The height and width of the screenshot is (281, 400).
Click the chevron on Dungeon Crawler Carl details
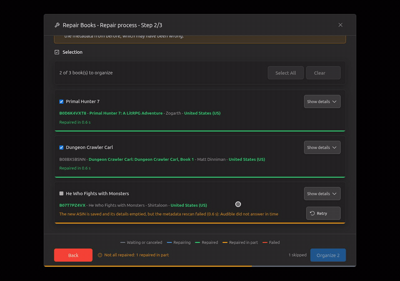pos(335,147)
